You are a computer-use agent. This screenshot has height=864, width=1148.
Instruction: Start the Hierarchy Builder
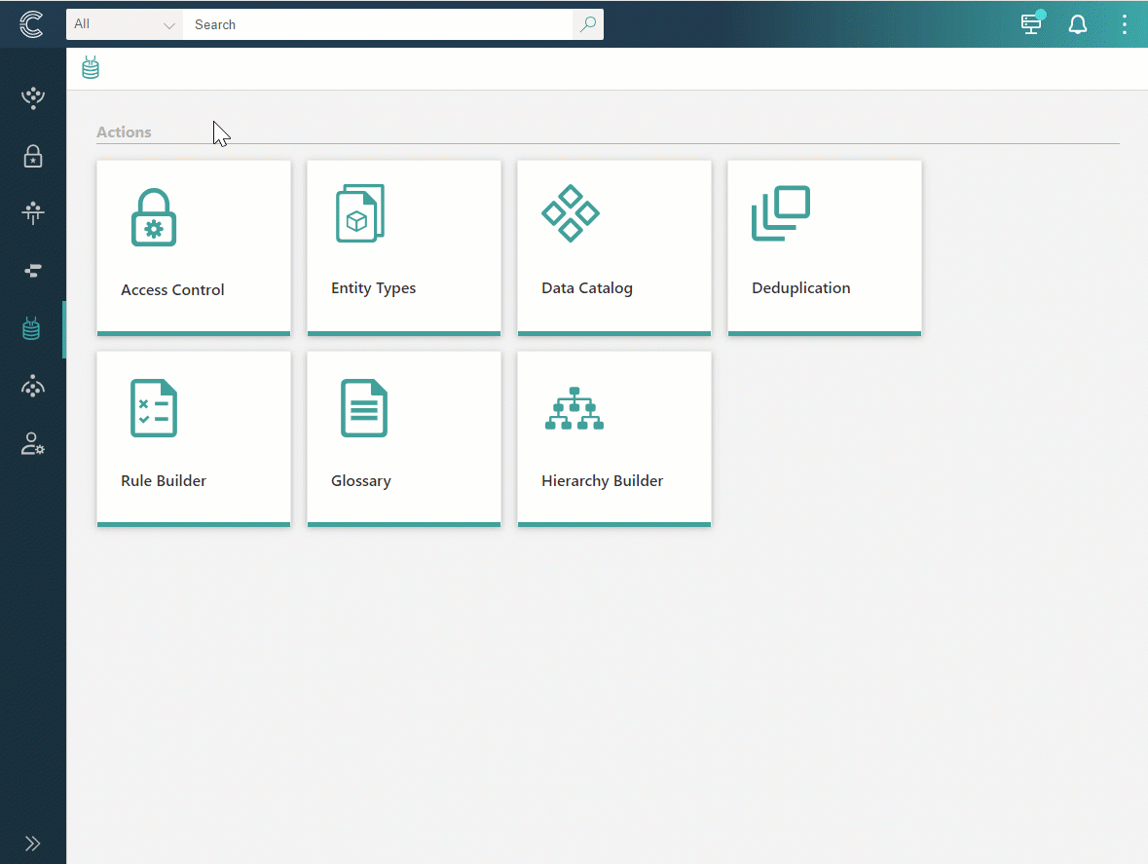pos(613,436)
